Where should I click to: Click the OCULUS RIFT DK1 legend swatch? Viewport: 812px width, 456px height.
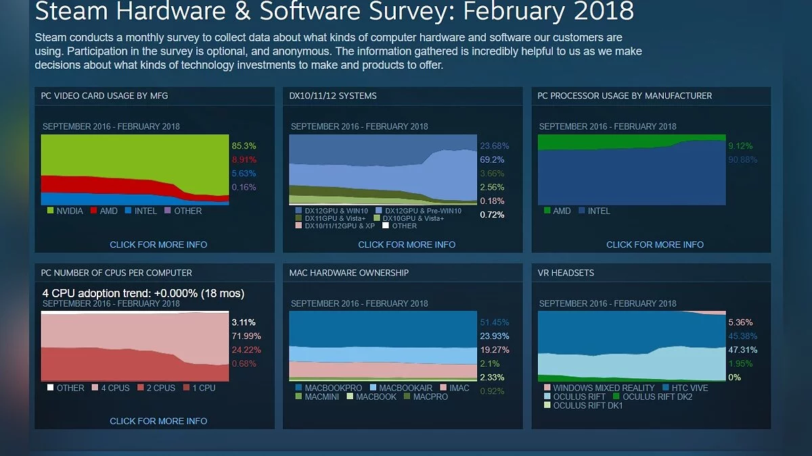[547, 405]
